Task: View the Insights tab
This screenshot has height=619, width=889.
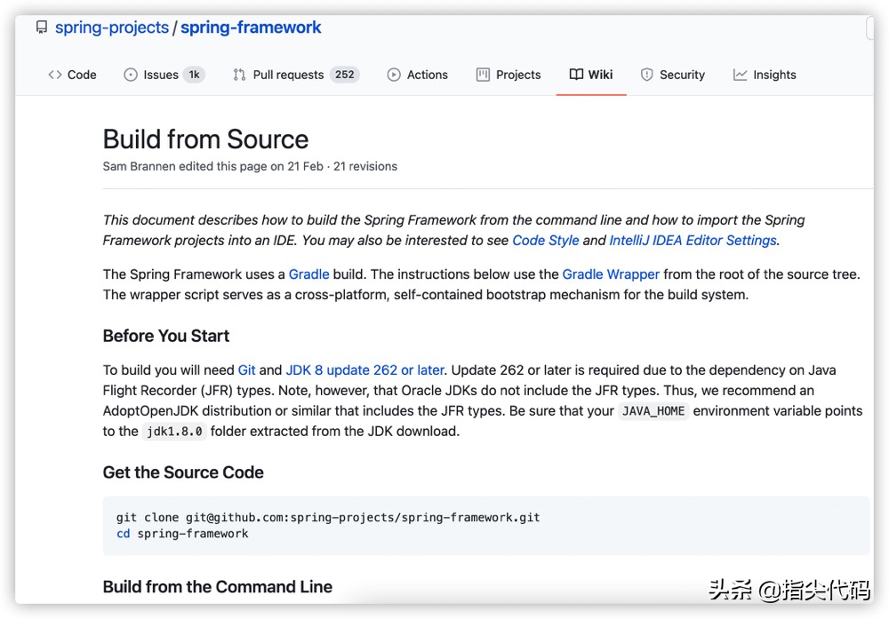Action: point(765,75)
